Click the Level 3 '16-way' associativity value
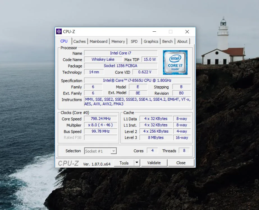 tap(182, 138)
